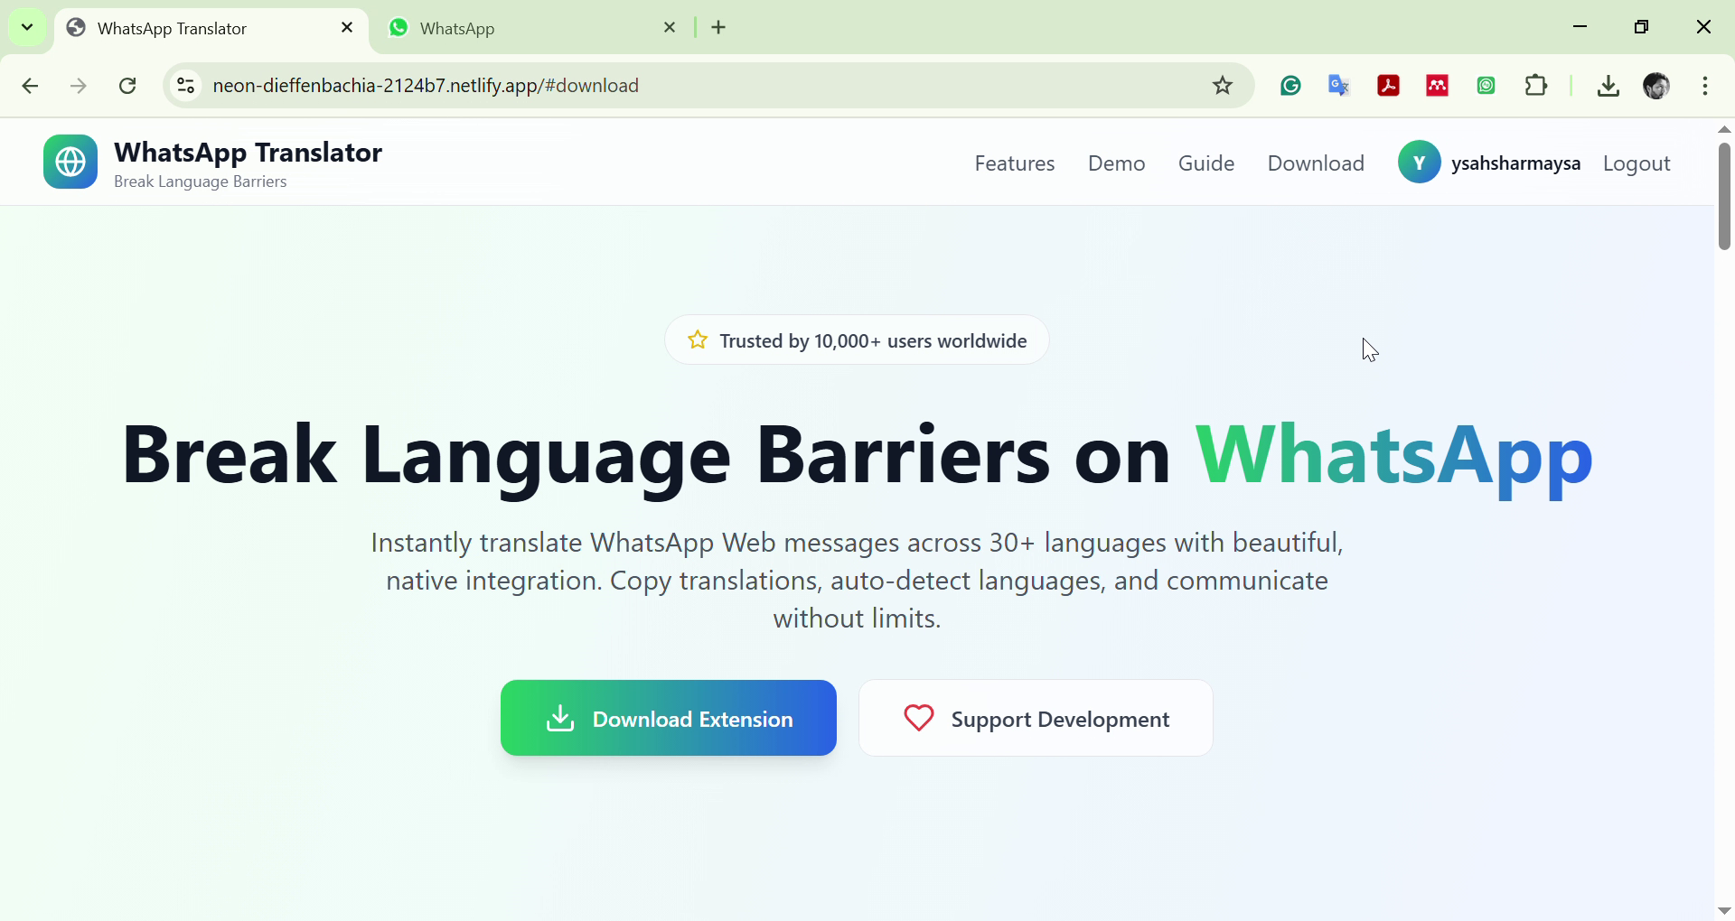Click scrollbar down arrow
This screenshot has height=921, width=1735.
1724,911
